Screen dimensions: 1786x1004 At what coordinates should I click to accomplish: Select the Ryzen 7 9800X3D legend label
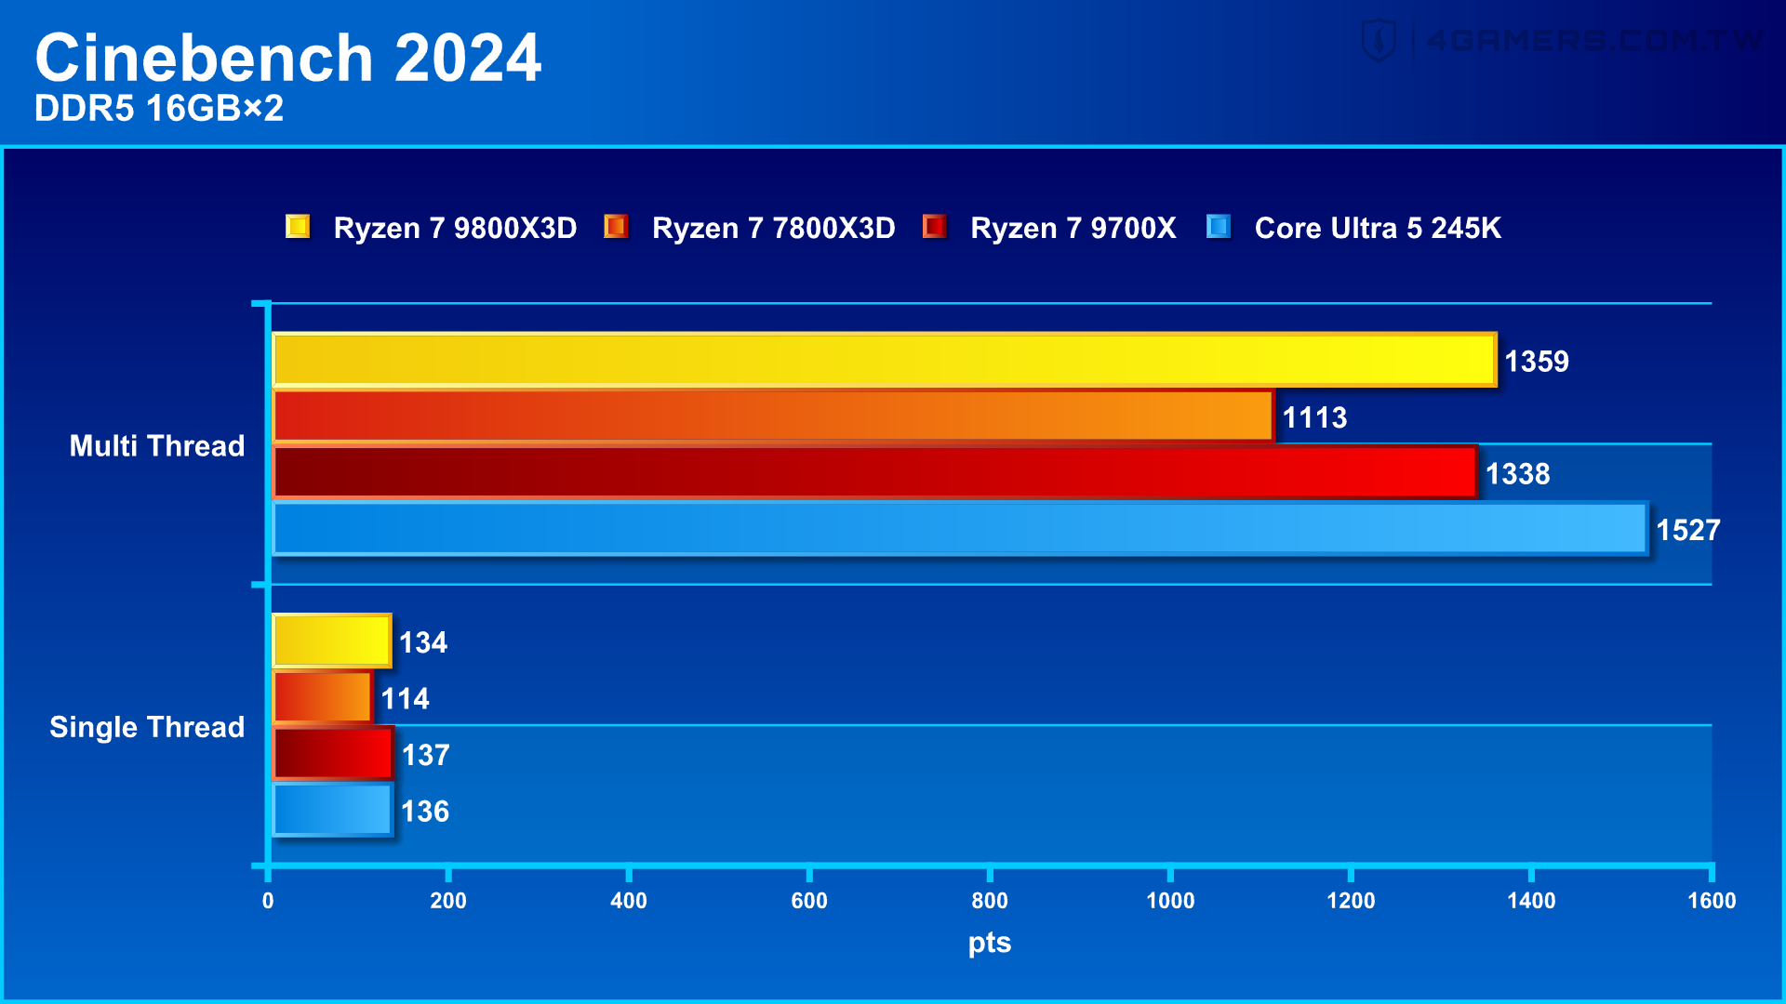[x=455, y=229]
